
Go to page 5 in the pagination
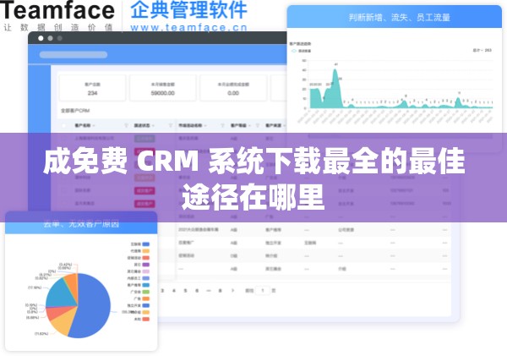click(185, 291)
